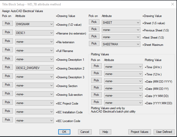Image resolution: width=177 pixels, height=137 pixels.
Task: Confirm the dialog with OK
Action: click(64, 132)
